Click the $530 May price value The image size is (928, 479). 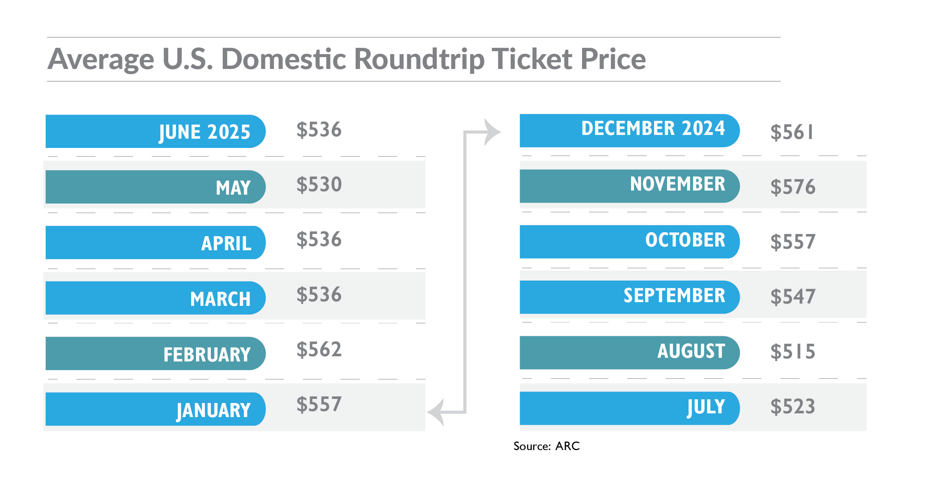click(319, 185)
